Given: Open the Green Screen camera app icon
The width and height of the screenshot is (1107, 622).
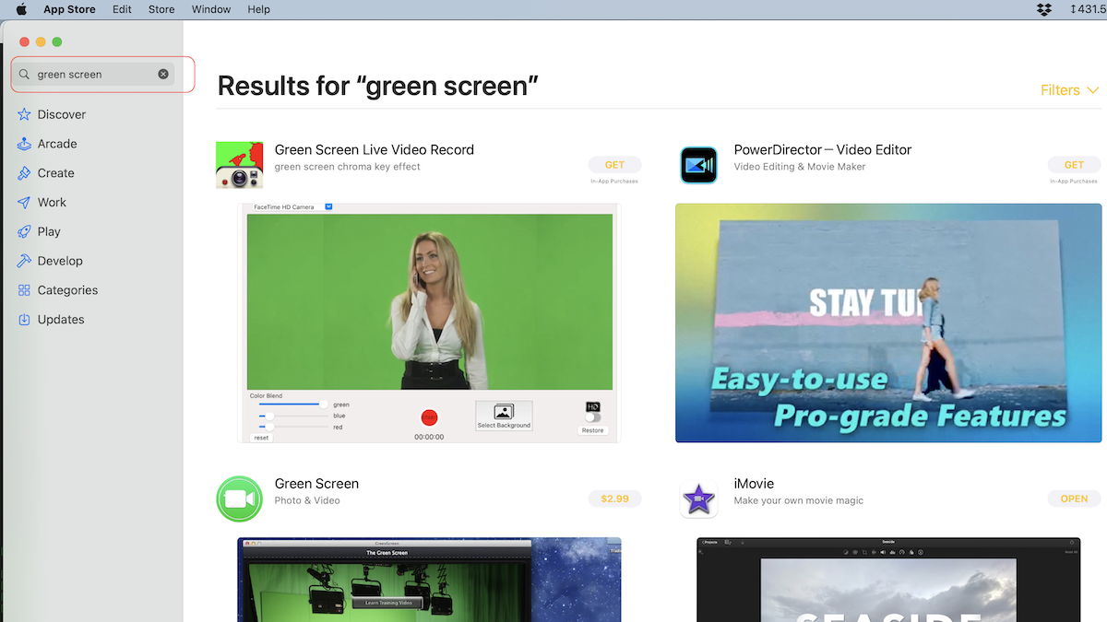Looking at the screenshot, I should pos(240,499).
